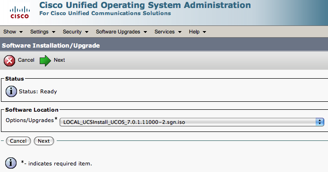Screen dimensions: 328x172
Task: Click the Cancel text in the toolbar
Action: pos(26,60)
